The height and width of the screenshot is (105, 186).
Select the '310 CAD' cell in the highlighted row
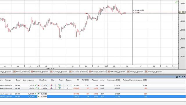76,97
